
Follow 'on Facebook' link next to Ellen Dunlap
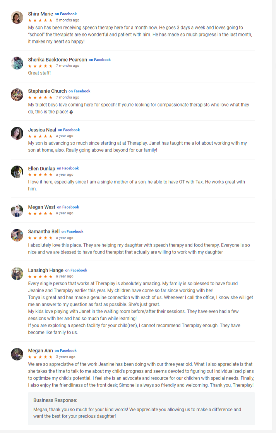click(x=68, y=168)
